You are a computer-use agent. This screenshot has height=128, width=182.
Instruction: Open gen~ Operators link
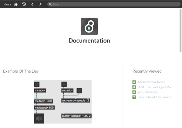coord(147,92)
